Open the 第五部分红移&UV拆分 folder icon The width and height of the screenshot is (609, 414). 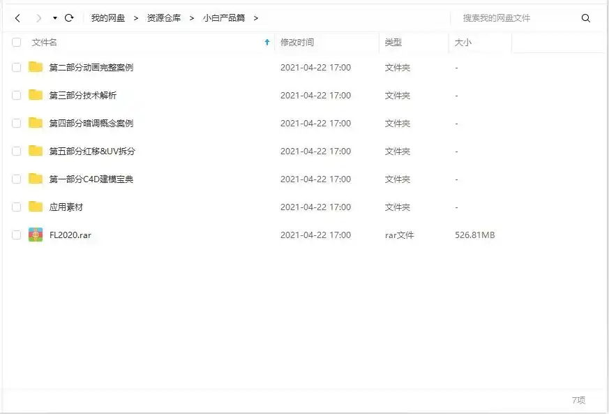[34, 151]
